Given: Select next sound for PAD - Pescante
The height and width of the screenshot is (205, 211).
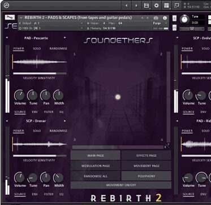Looking at the screenshot, I should (65, 38).
